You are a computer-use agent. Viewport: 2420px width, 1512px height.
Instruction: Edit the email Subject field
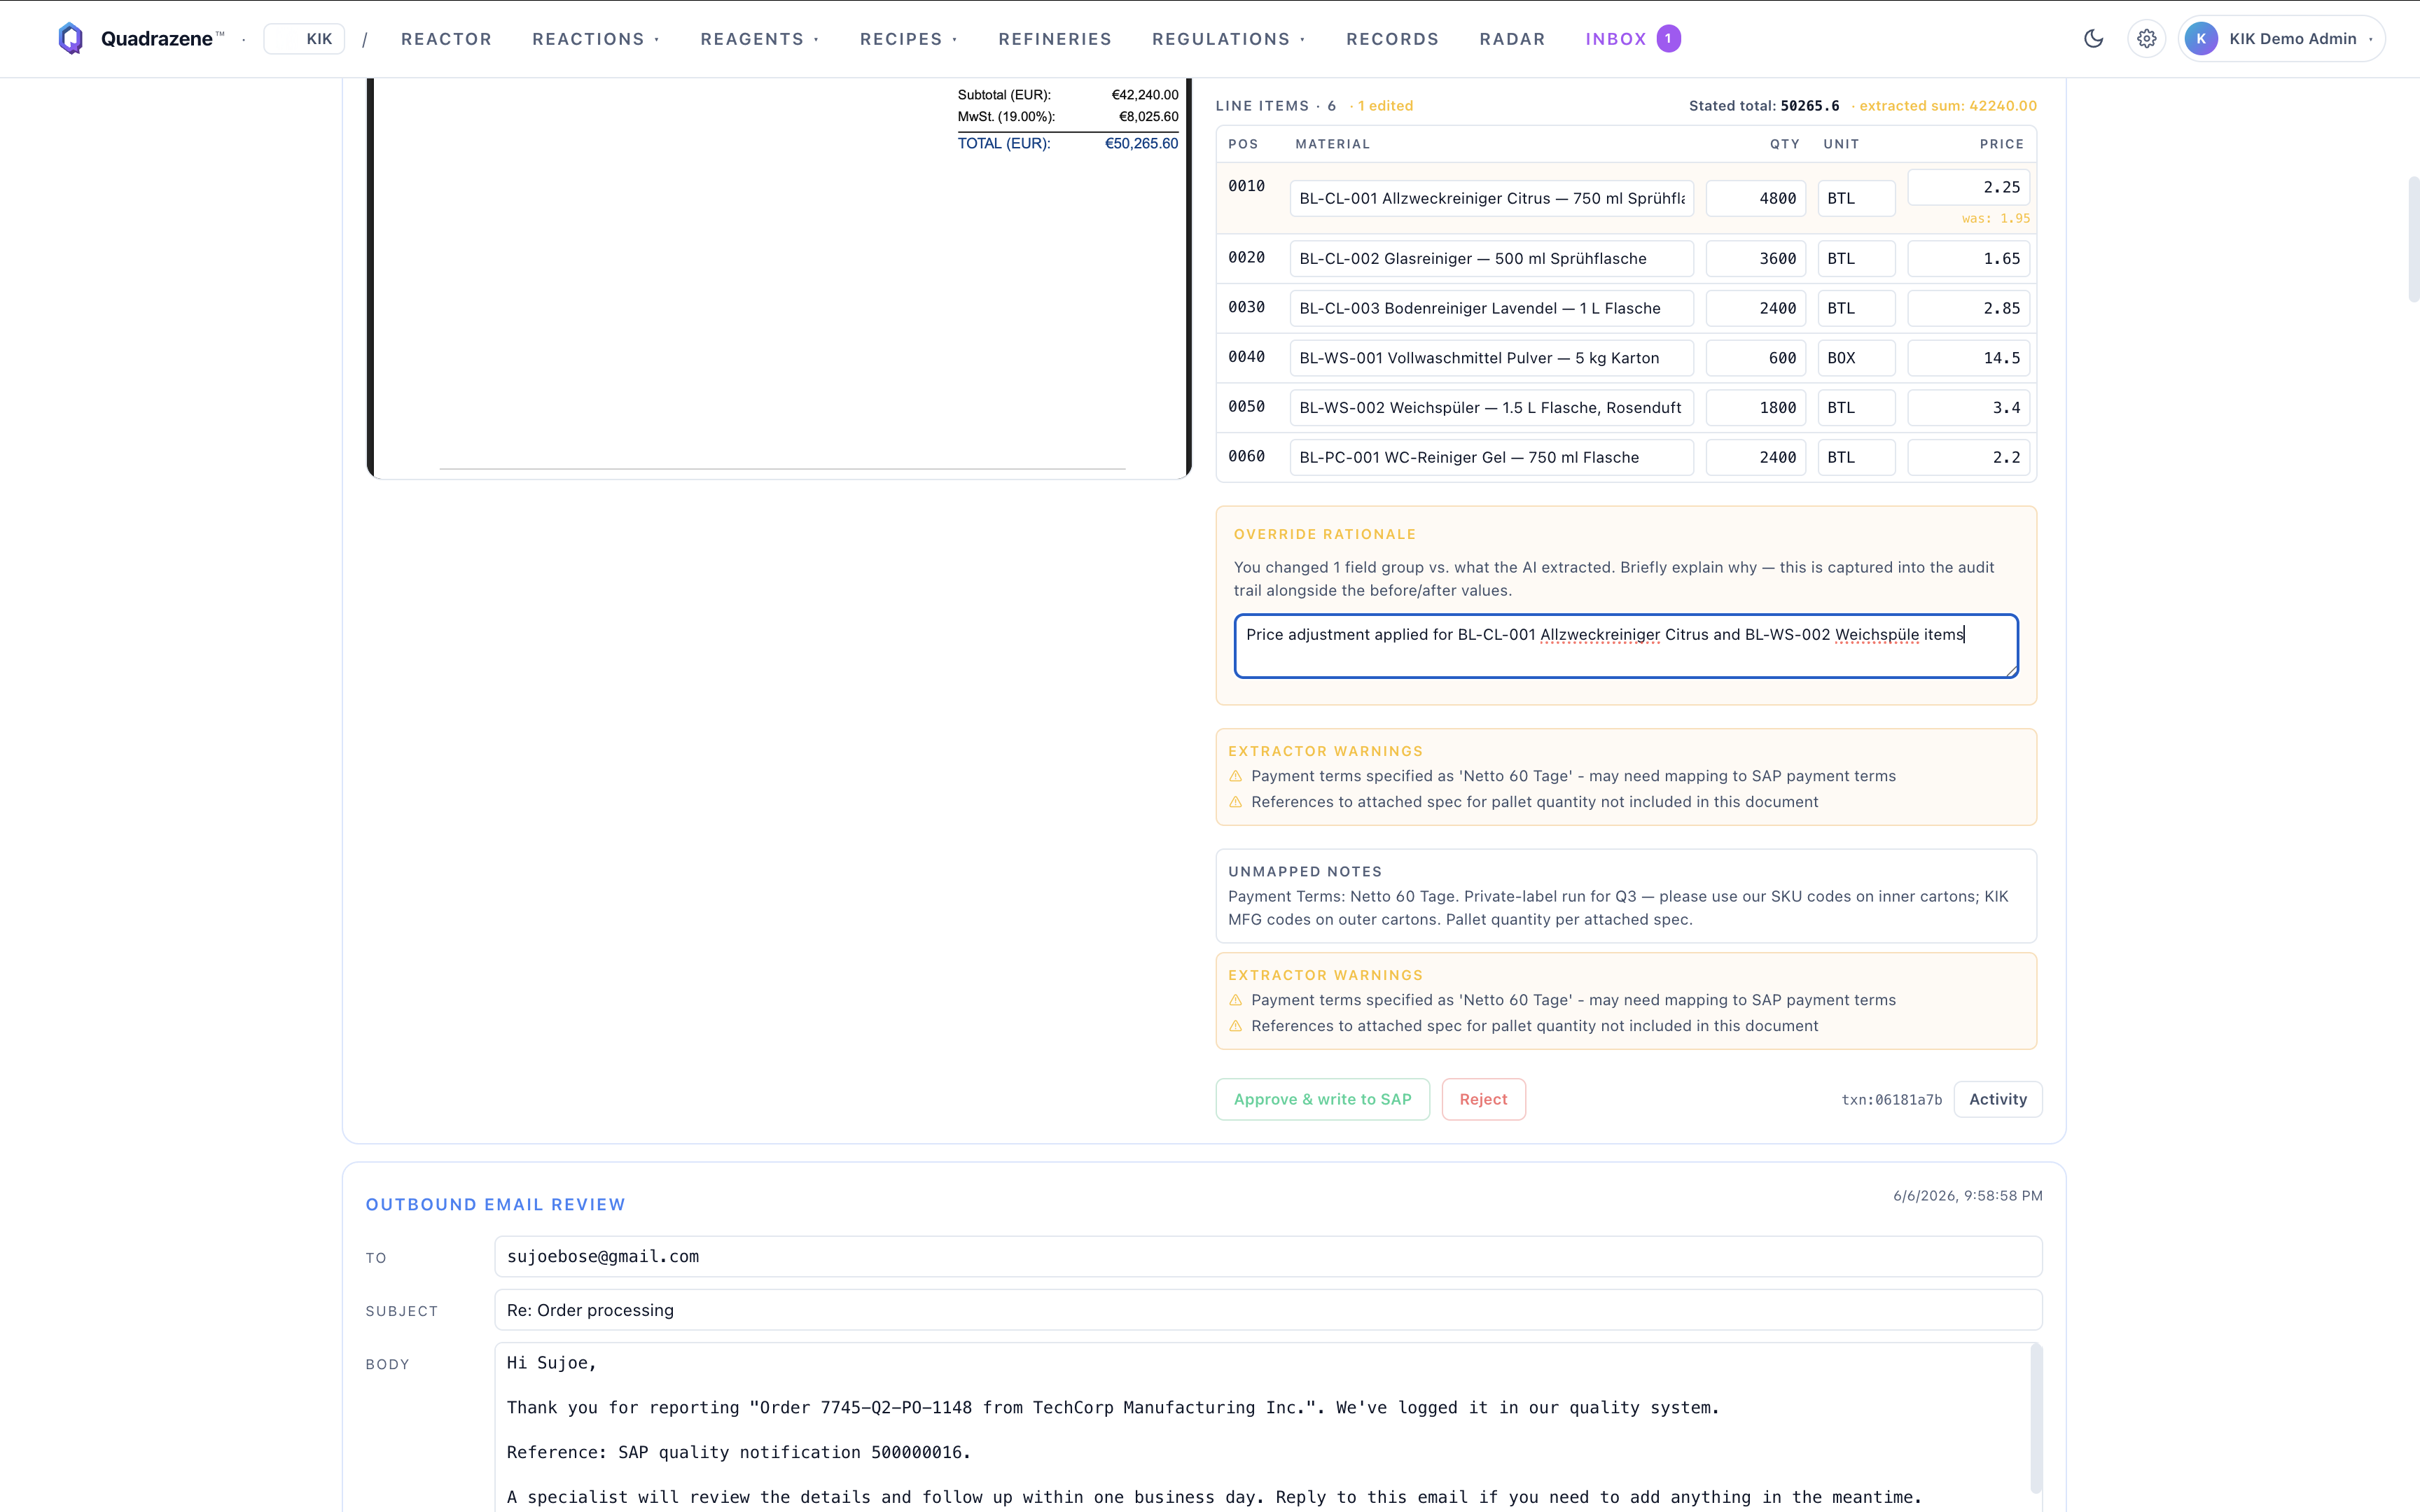(1268, 1310)
